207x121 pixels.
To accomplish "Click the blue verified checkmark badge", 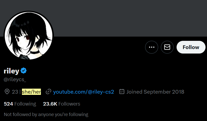I will pos(24,71).
